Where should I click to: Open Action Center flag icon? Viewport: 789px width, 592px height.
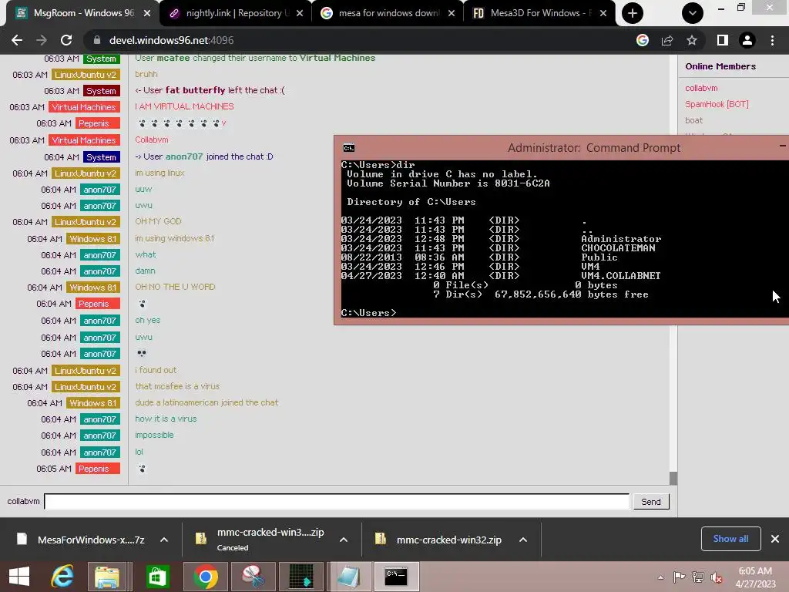click(679, 577)
